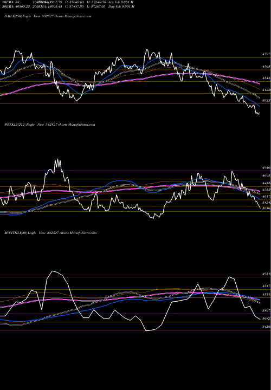Select the MONTHLY(50) Eagle View chart title
Screen dimensions: 271x390
click(x=50, y=233)
